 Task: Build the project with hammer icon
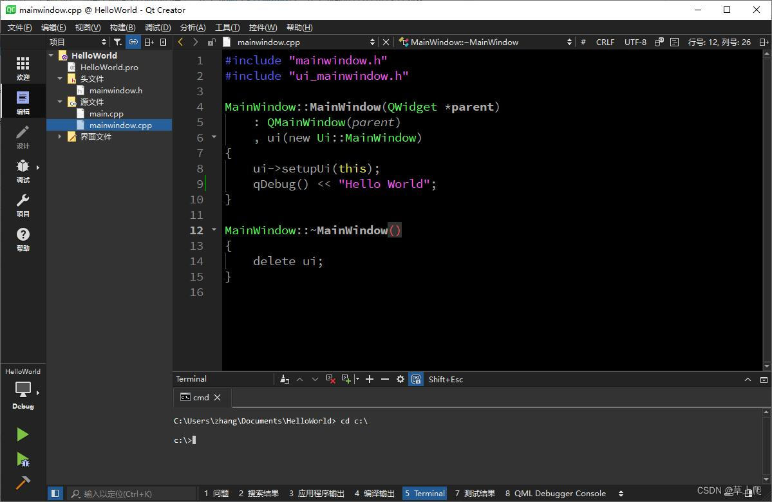pos(23,481)
